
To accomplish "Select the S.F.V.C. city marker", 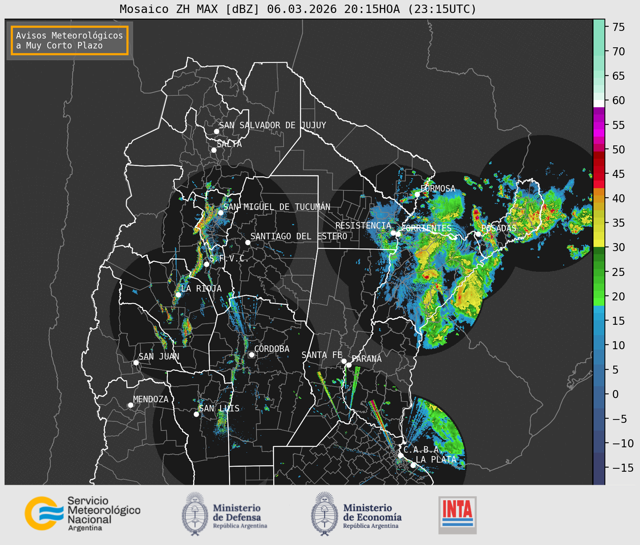I will click(206, 264).
